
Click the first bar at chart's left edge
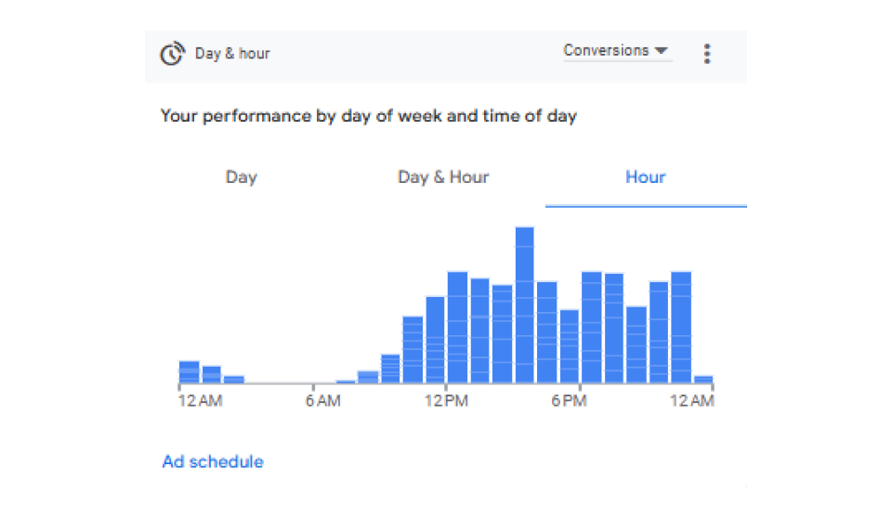point(189,372)
